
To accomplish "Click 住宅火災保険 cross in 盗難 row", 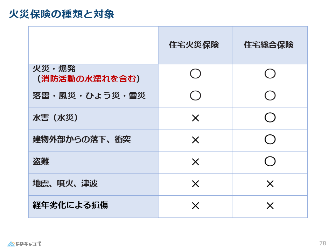I will tap(195, 162).
